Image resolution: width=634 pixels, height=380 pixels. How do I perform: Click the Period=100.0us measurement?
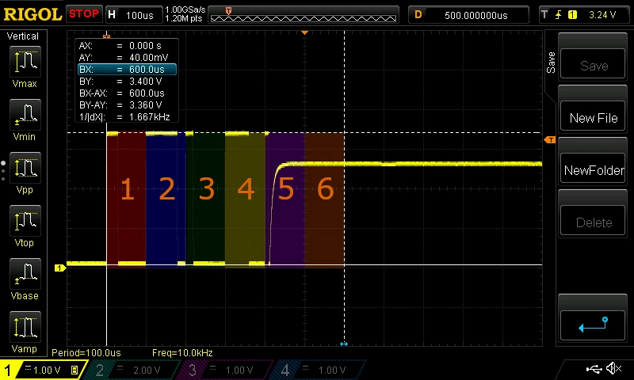86,353
